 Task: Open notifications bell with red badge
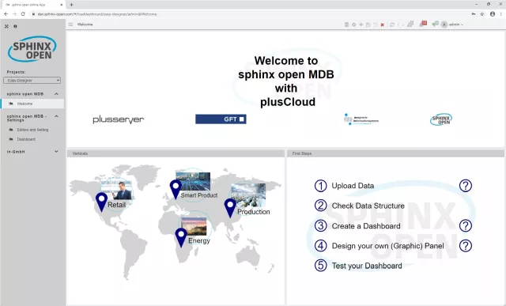click(x=422, y=24)
